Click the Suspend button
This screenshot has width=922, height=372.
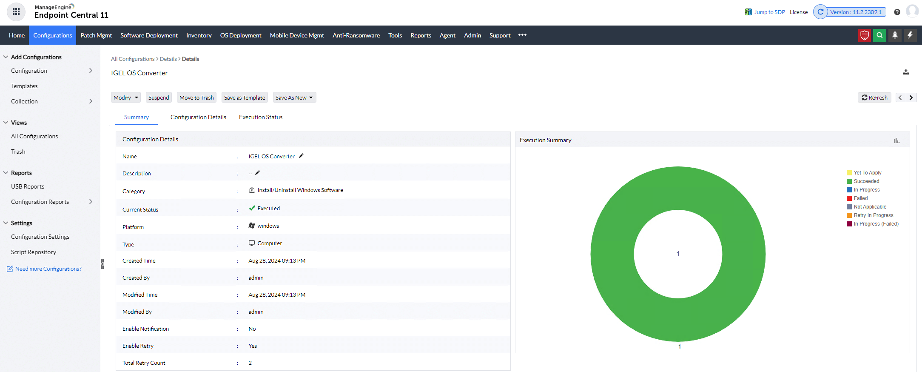pos(159,97)
